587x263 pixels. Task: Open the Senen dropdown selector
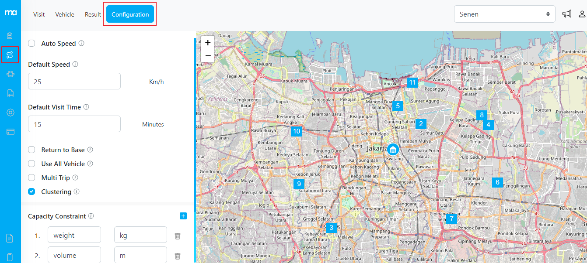coord(504,14)
